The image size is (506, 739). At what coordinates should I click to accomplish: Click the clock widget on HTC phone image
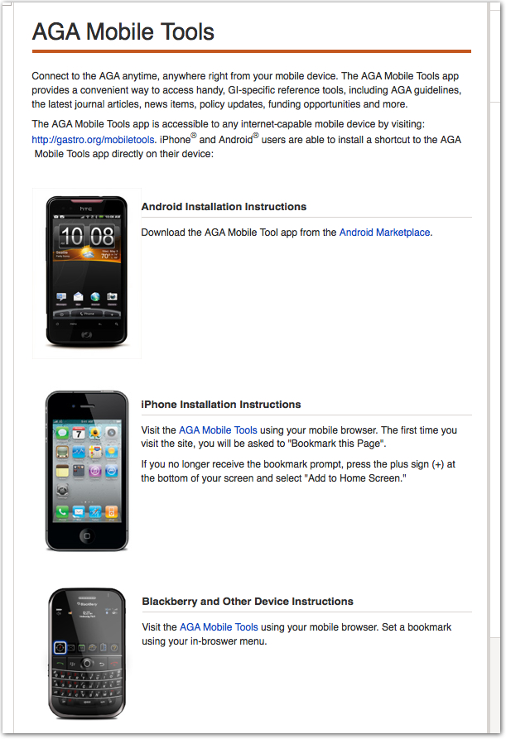click(87, 236)
